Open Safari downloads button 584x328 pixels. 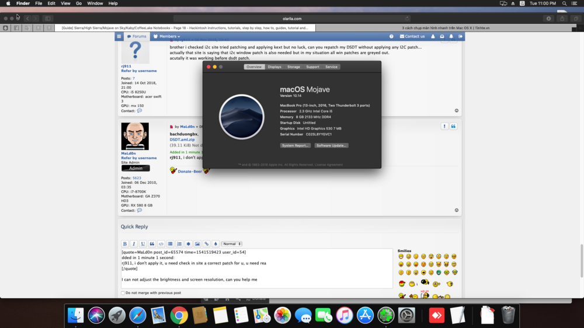(x=548, y=18)
